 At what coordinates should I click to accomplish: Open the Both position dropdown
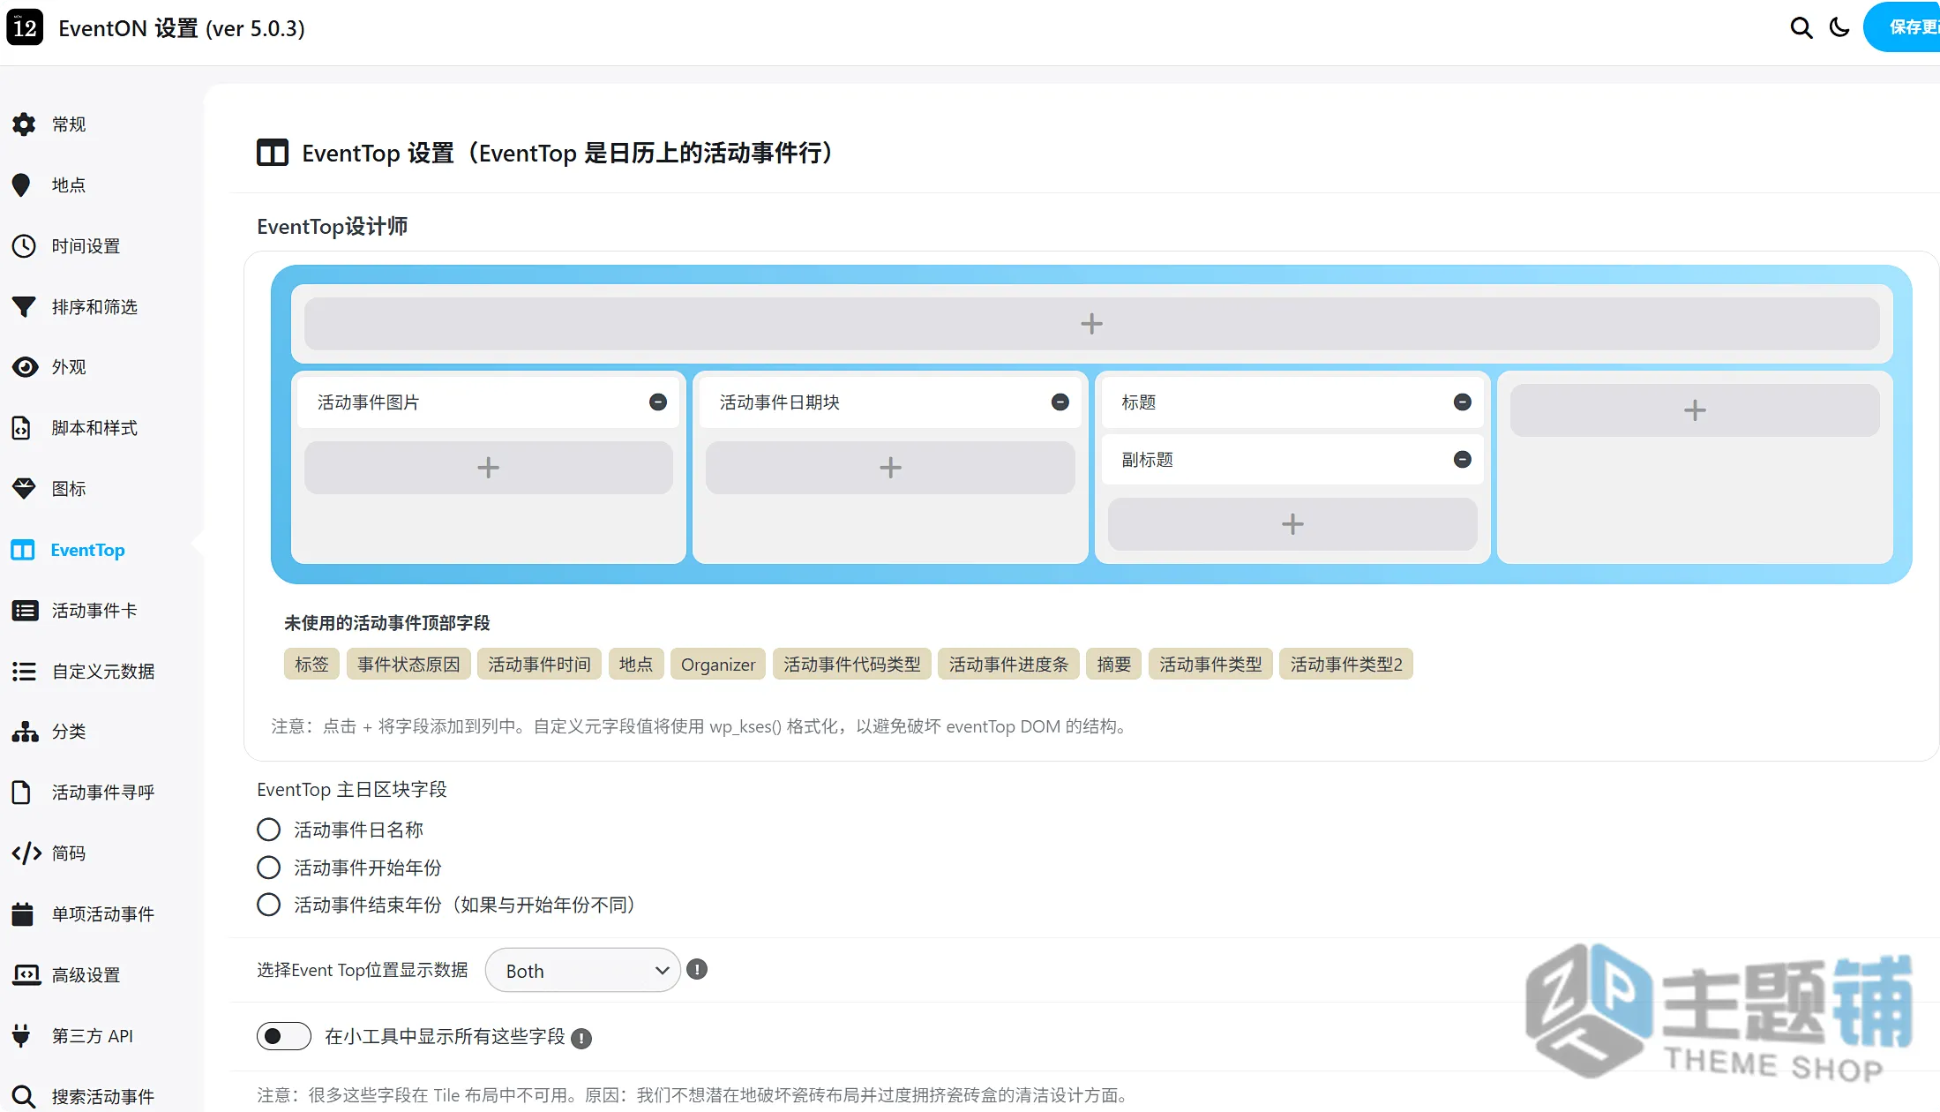tap(582, 970)
